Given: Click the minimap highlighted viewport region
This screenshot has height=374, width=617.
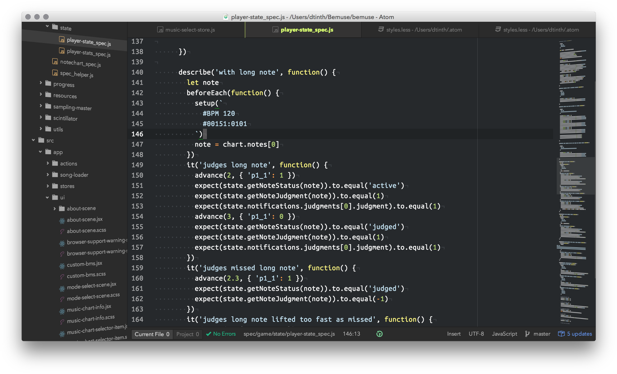Looking at the screenshot, I should [575, 176].
